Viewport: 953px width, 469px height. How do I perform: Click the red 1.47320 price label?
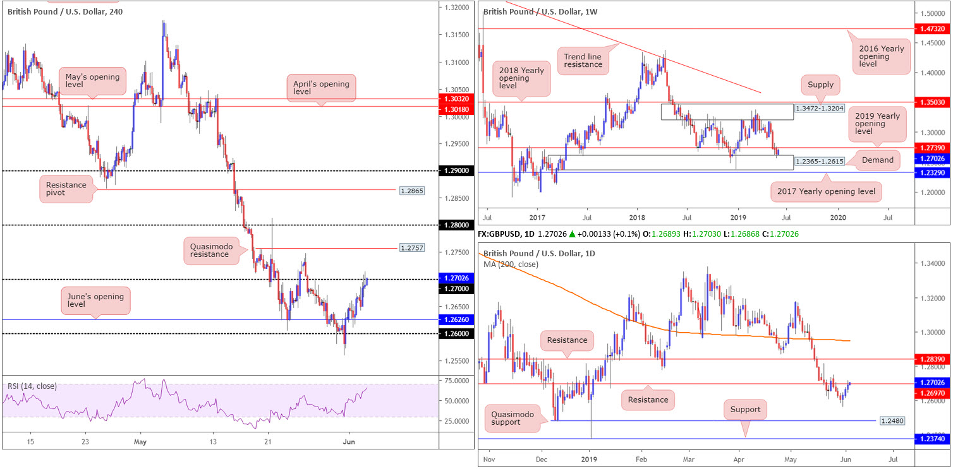click(932, 28)
